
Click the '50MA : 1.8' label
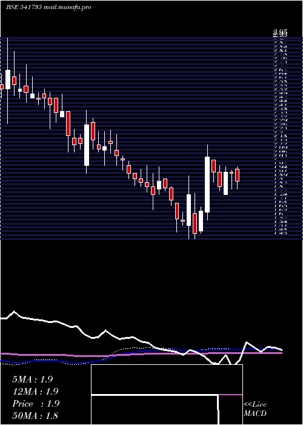[x=35, y=415]
